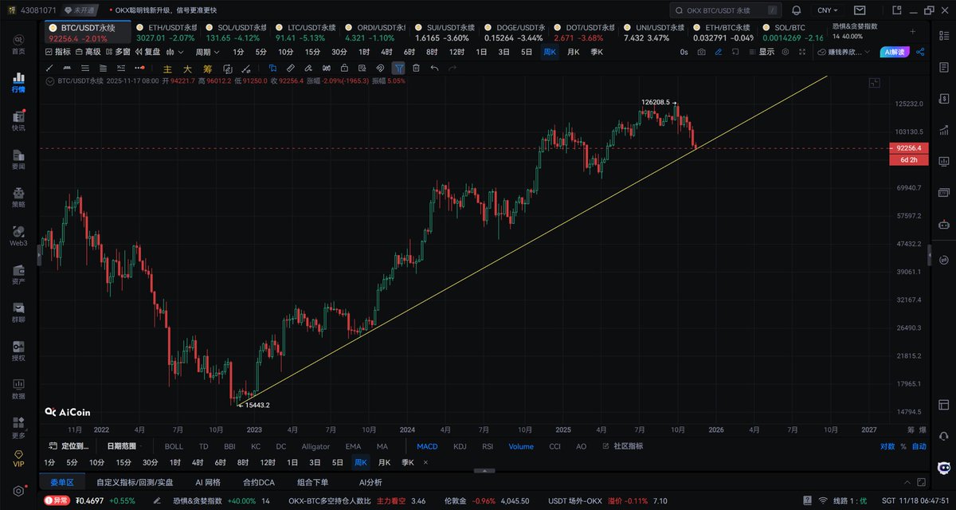
Task: Open the VIP sidebar icon
Action: coord(18,457)
